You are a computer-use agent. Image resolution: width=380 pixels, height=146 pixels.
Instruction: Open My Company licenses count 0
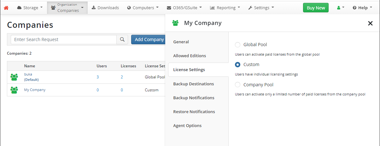(122, 90)
